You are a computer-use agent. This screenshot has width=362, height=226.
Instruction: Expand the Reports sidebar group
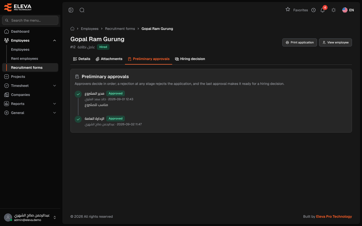(30, 104)
